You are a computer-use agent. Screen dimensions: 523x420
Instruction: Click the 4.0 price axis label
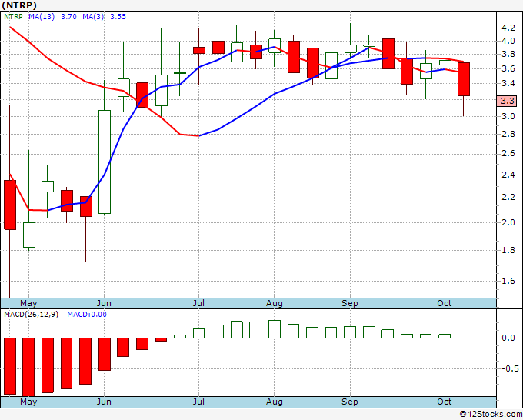[508, 41]
